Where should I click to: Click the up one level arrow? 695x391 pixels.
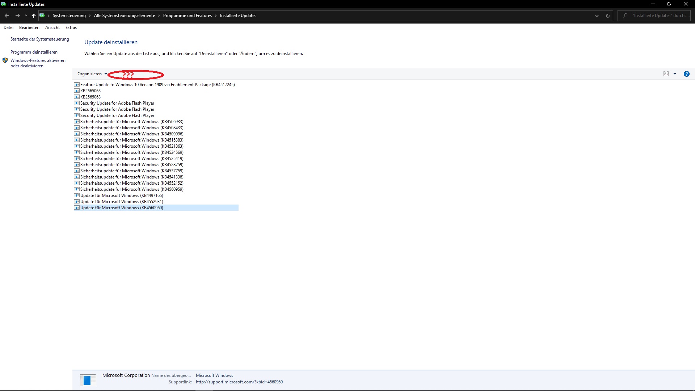click(x=33, y=16)
